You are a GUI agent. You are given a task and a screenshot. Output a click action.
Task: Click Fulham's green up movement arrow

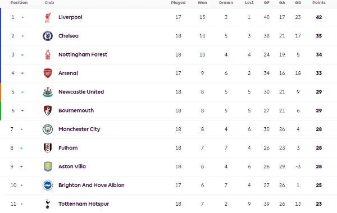(x=21, y=148)
